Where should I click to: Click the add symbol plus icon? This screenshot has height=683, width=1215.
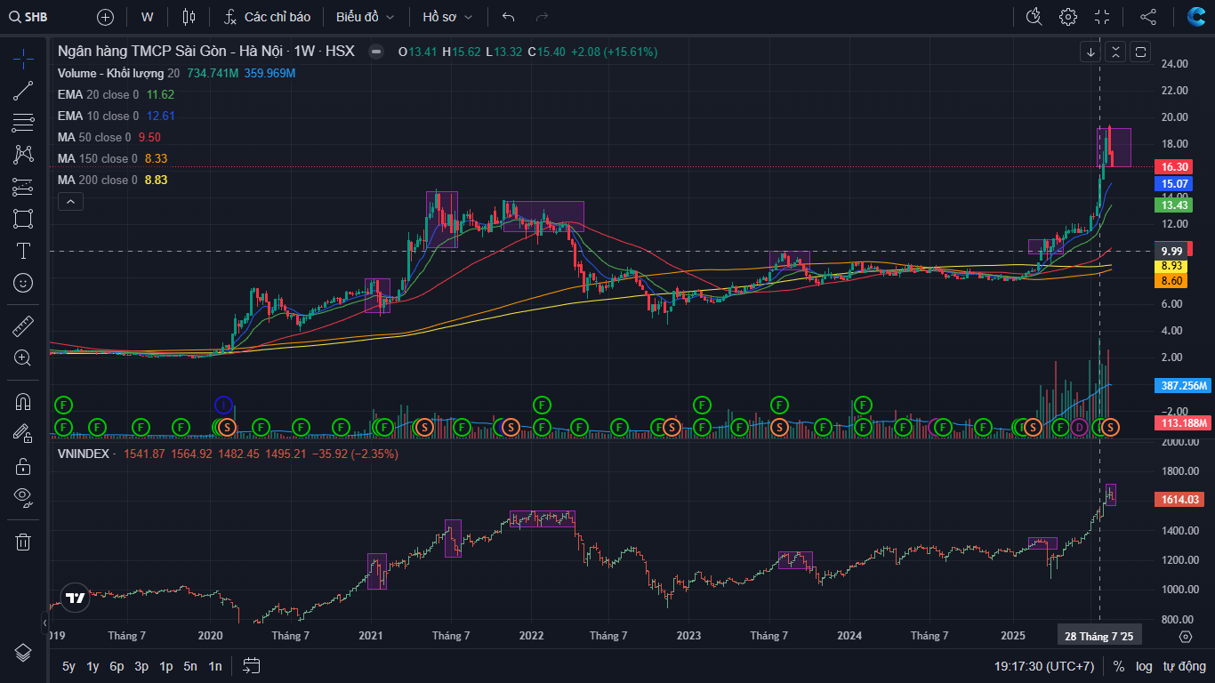(x=105, y=17)
